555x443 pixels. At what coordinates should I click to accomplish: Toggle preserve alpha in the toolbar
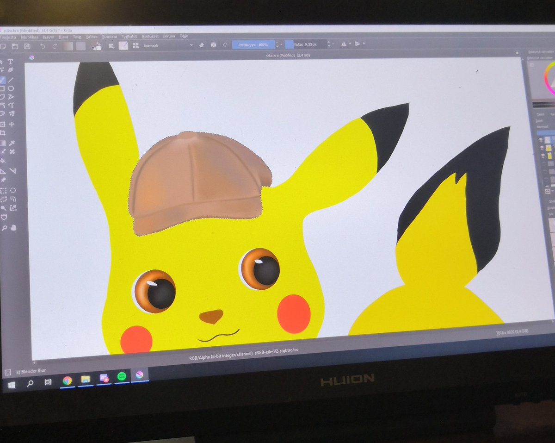[213, 44]
